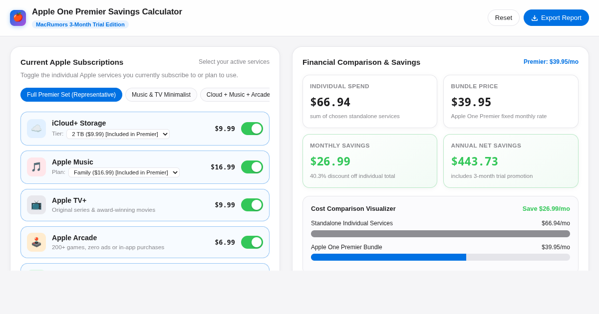The image size is (599, 314).
Task: Export the savings report
Action: tap(556, 18)
